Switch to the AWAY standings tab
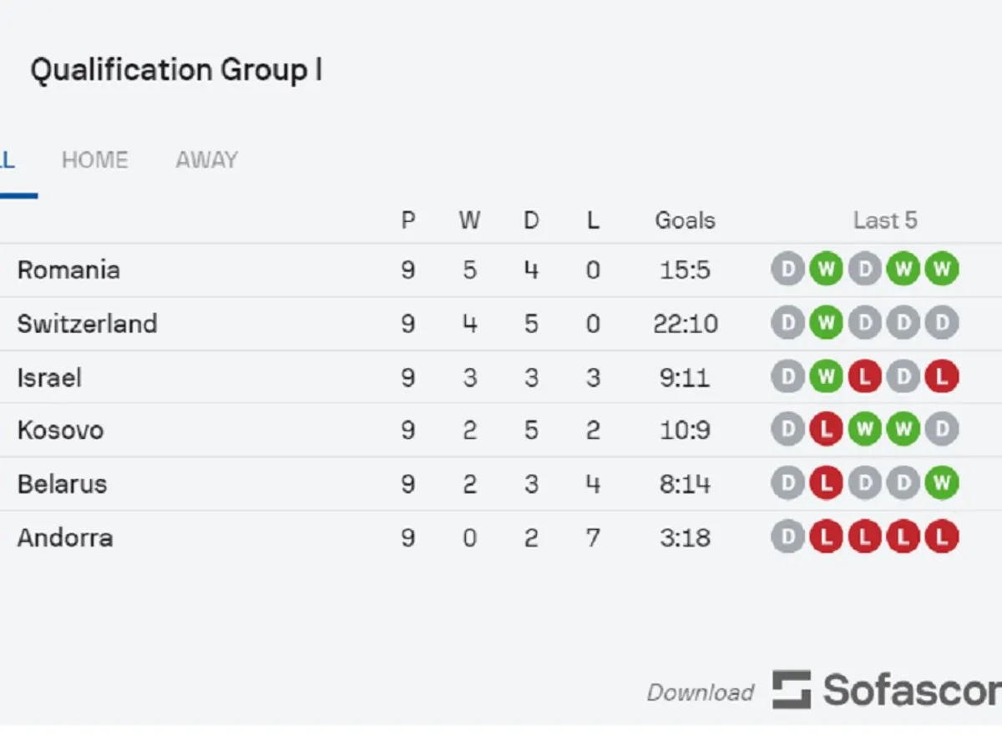The width and height of the screenshot is (1002, 751). point(206,160)
